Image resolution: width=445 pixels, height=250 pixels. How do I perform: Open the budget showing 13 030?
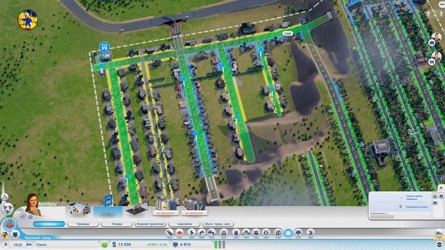122,244
